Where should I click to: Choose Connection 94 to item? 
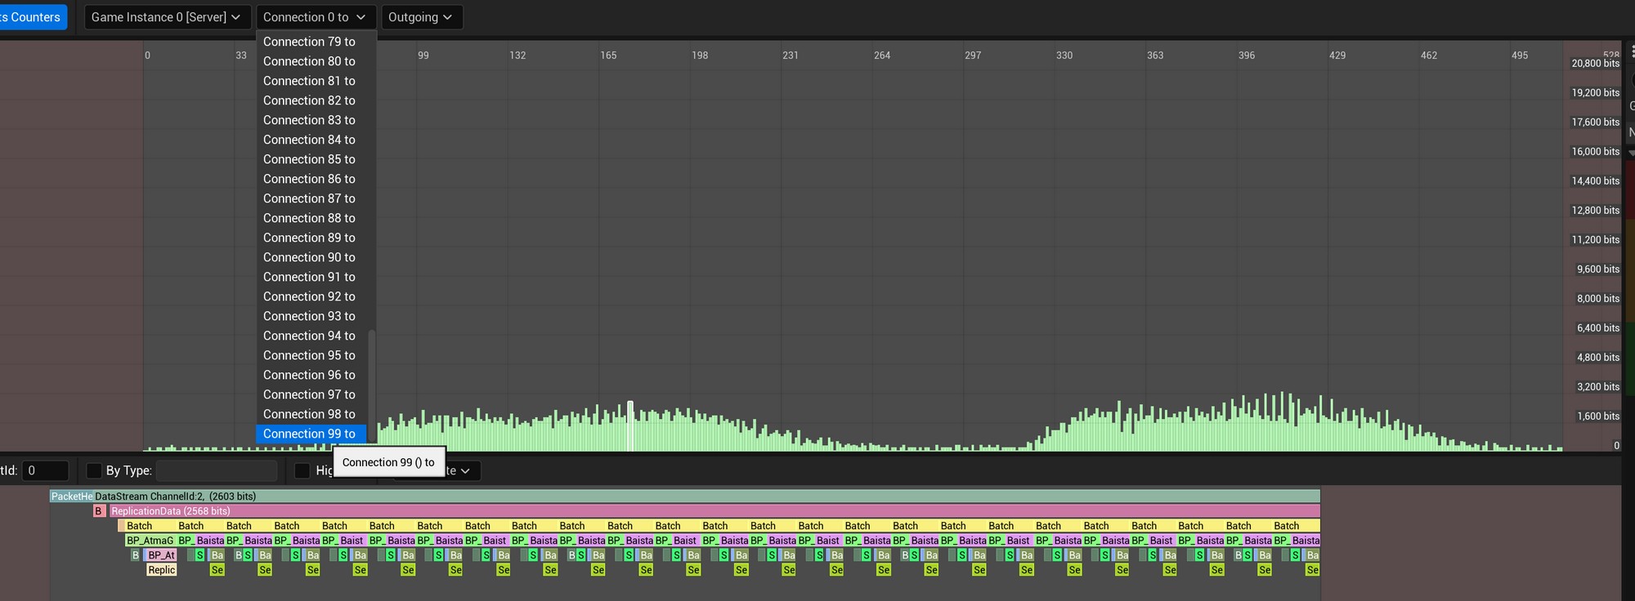pos(311,336)
